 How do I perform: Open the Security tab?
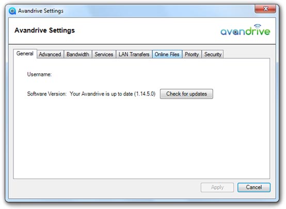213,54
